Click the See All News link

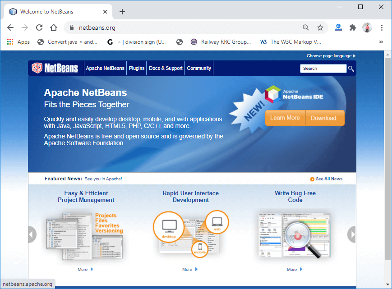(326, 179)
